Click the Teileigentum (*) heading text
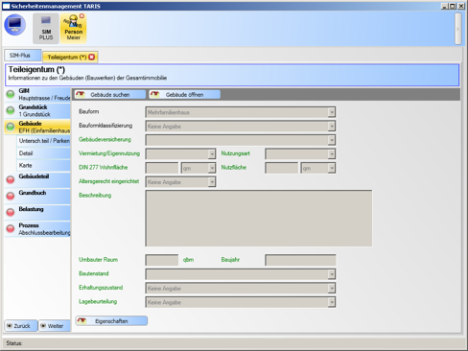Image resolution: width=468 pixels, height=351 pixels. pyautogui.click(x=36, y=69)
